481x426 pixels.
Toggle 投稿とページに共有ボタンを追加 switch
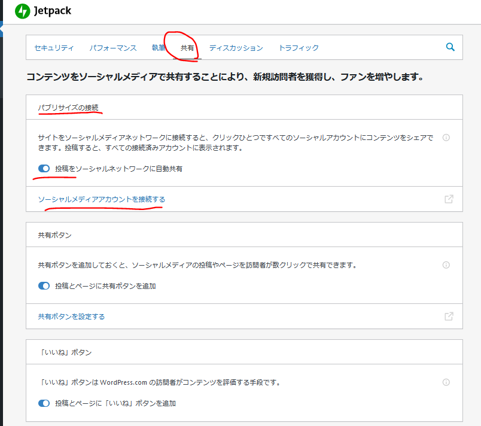coord(44,286)
